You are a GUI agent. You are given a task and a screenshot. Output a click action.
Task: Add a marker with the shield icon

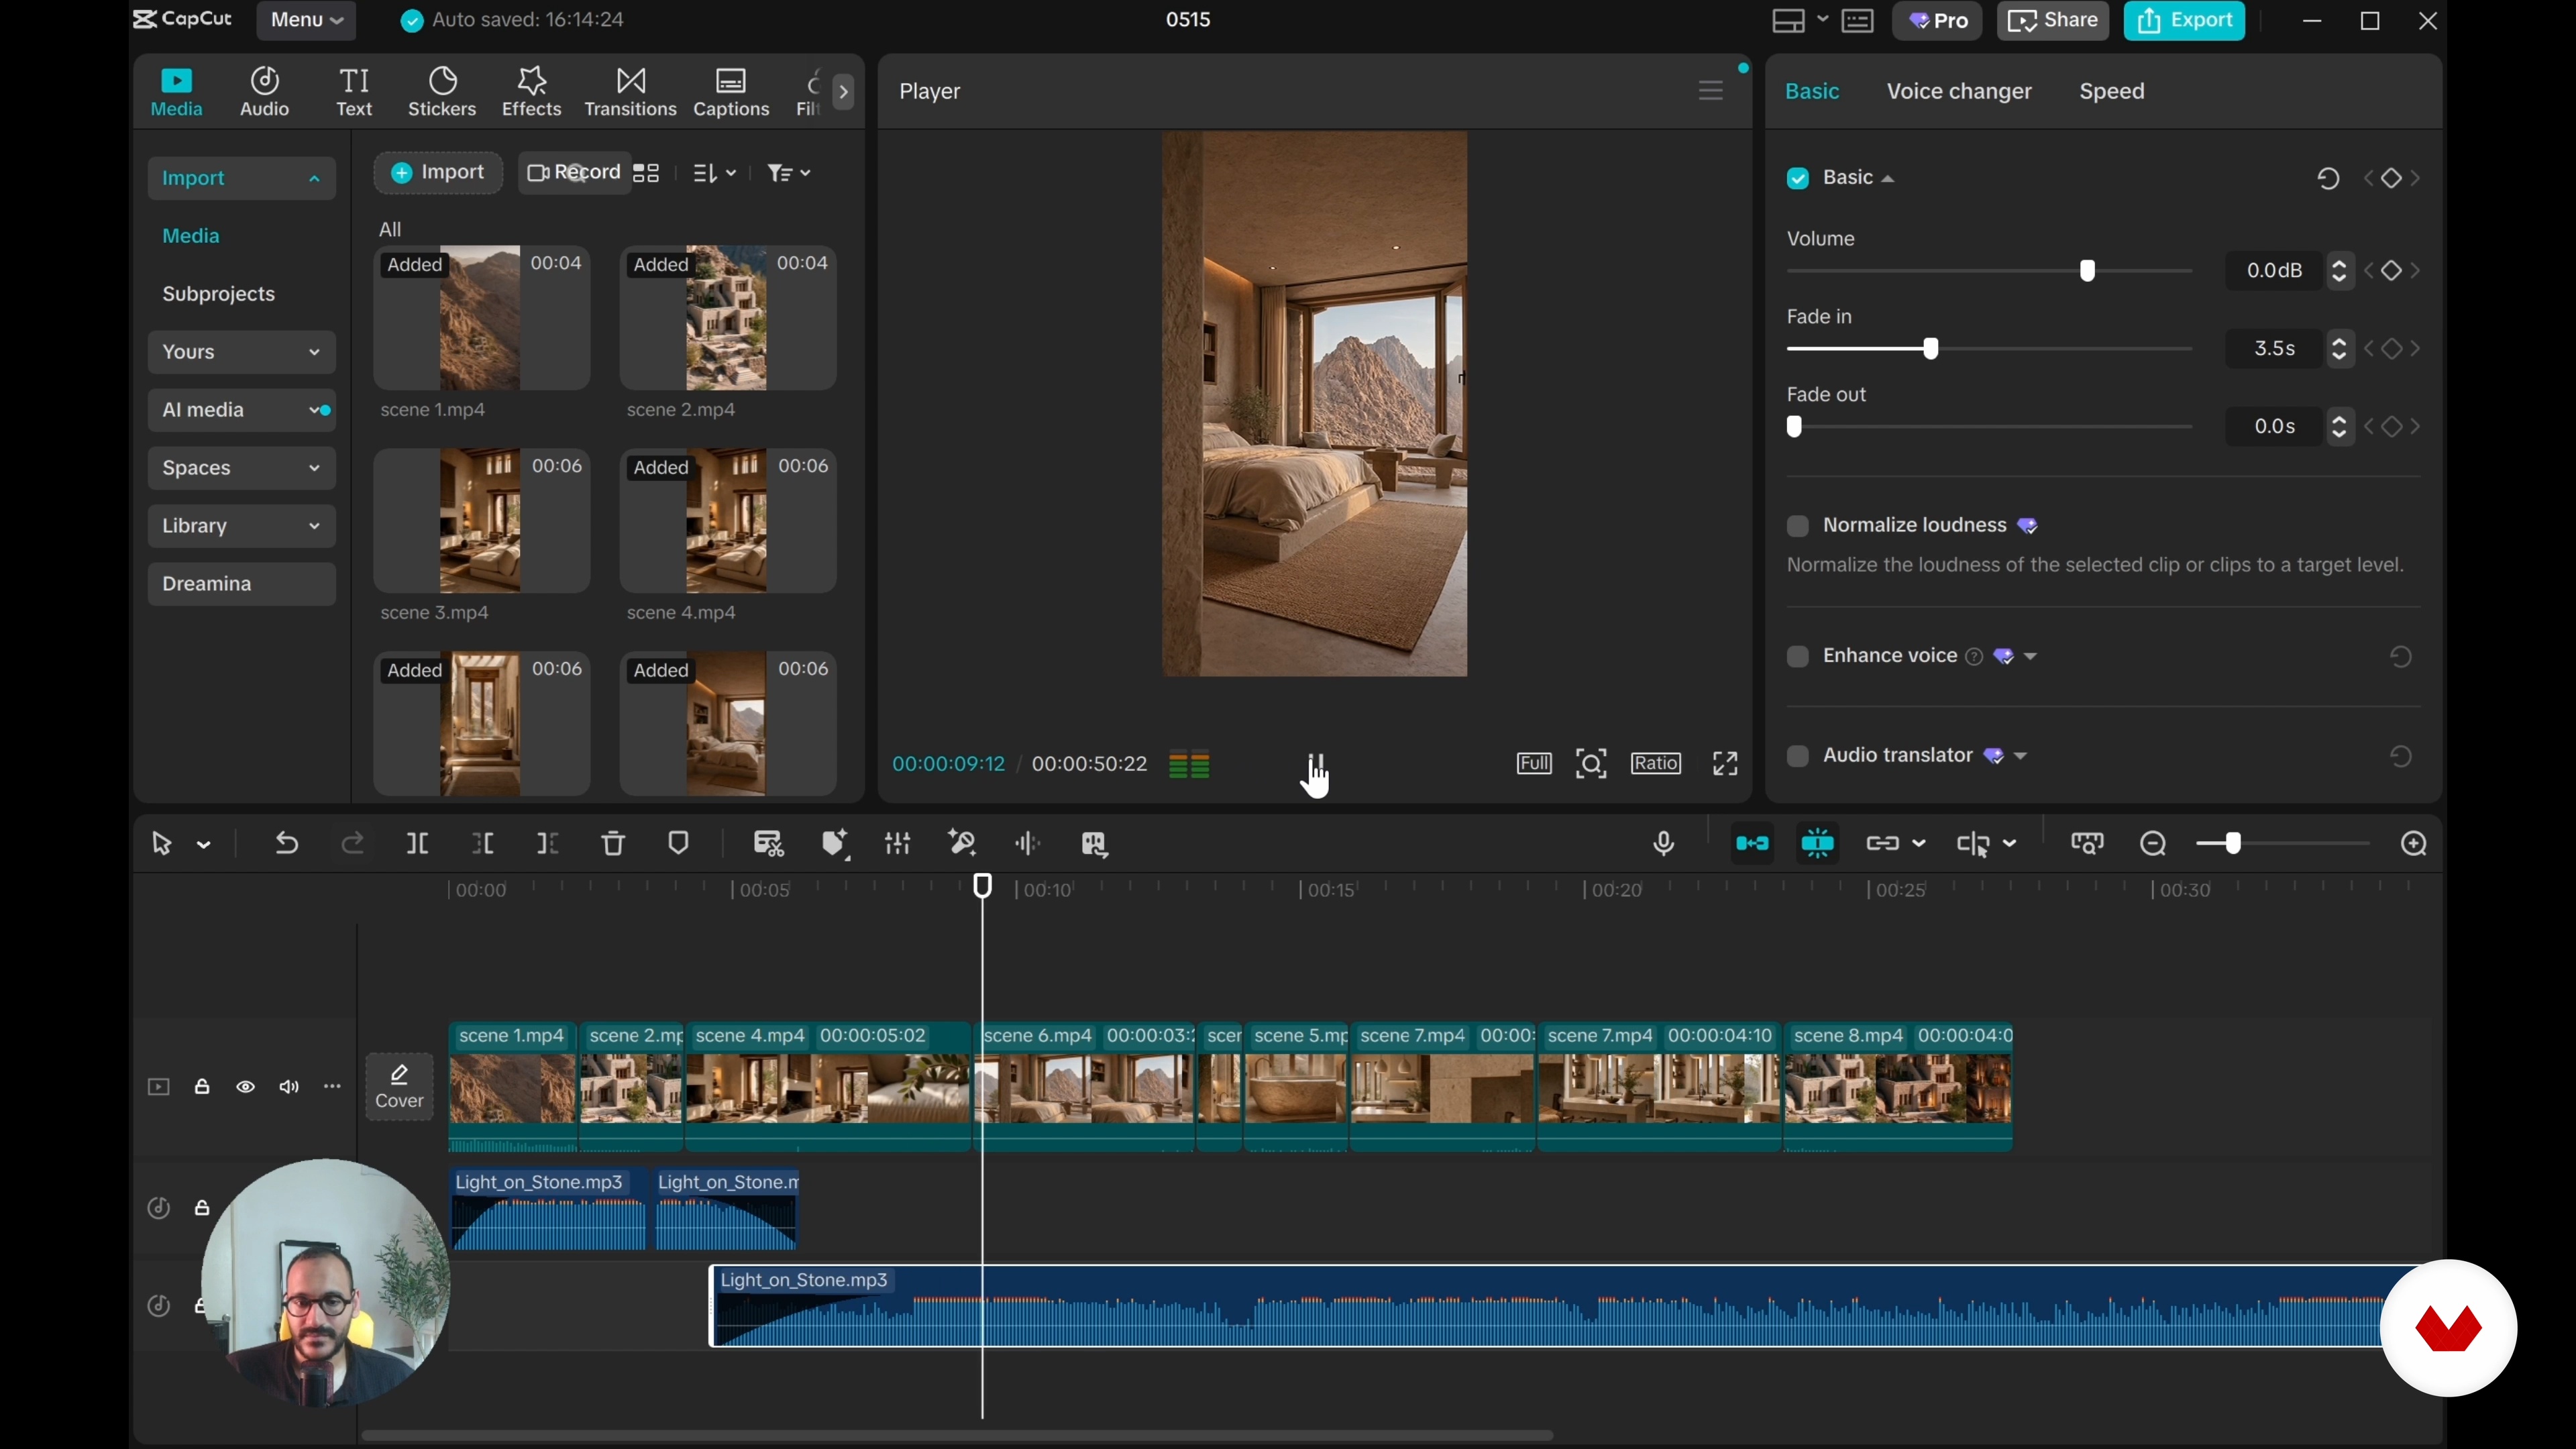(679, 844)
